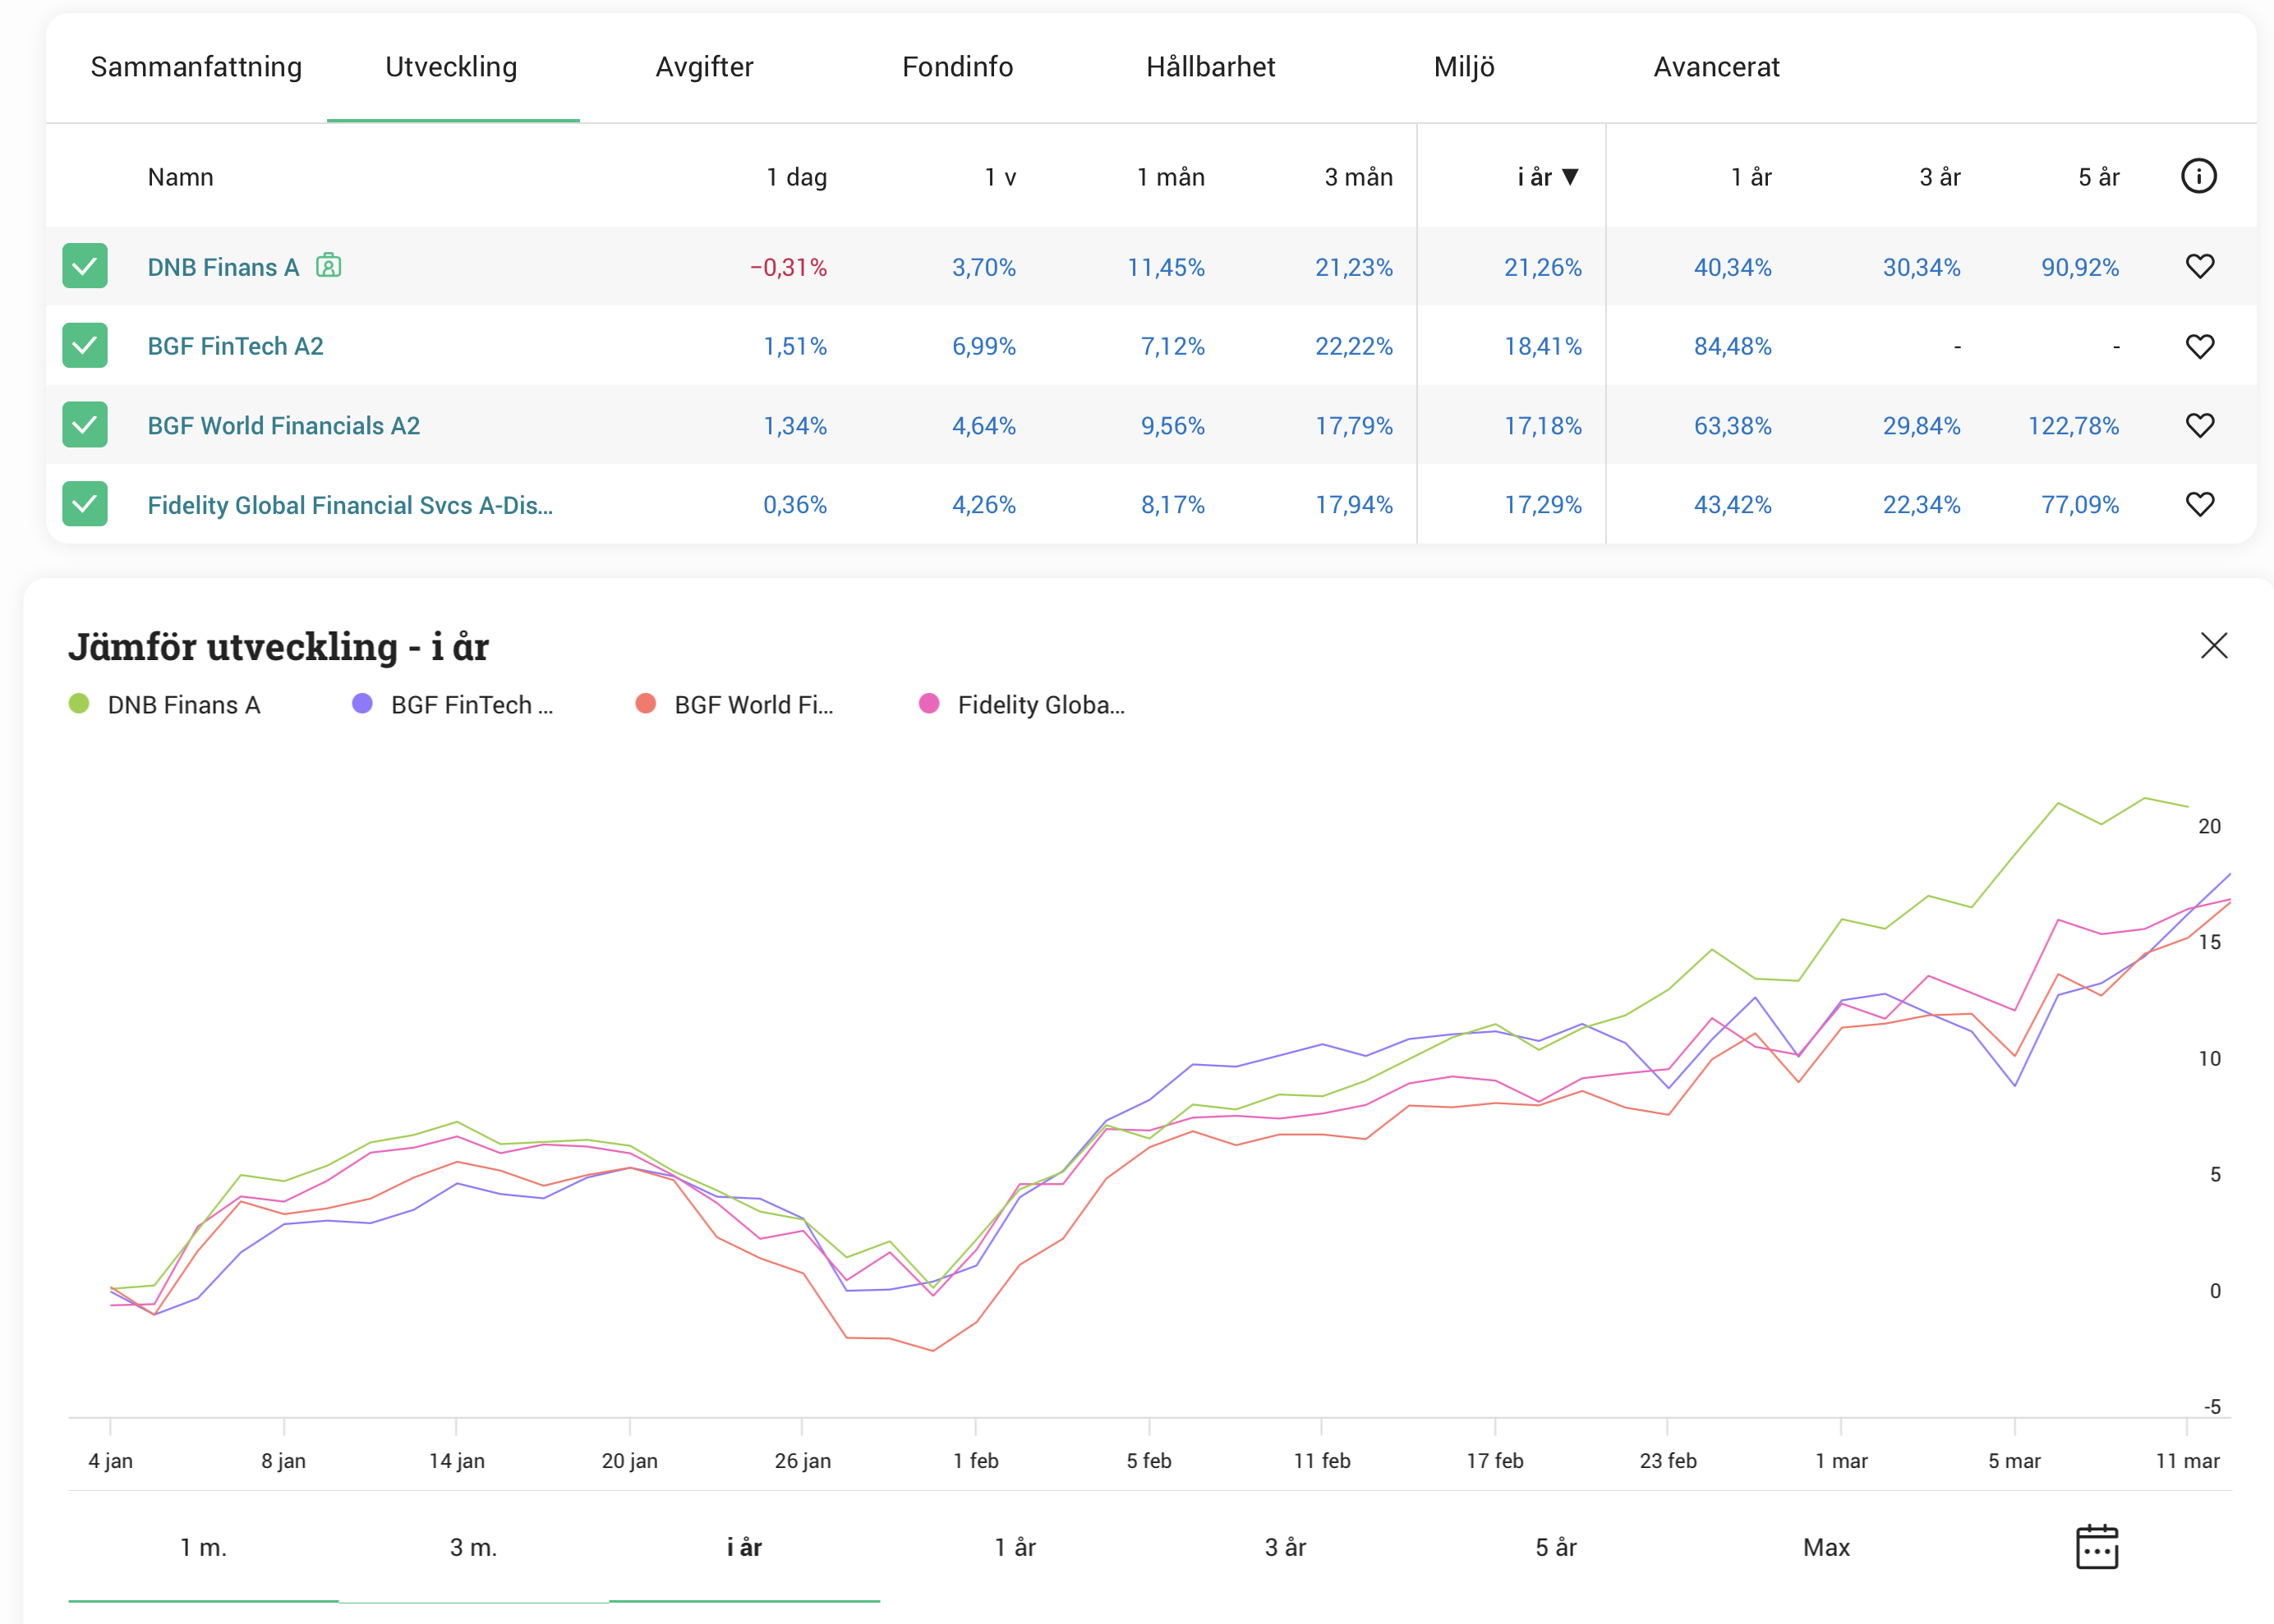This screenshot has width=2274, height=1624.
Task: Open the BGF World Financials A2 link
Action: pos(283,426)
